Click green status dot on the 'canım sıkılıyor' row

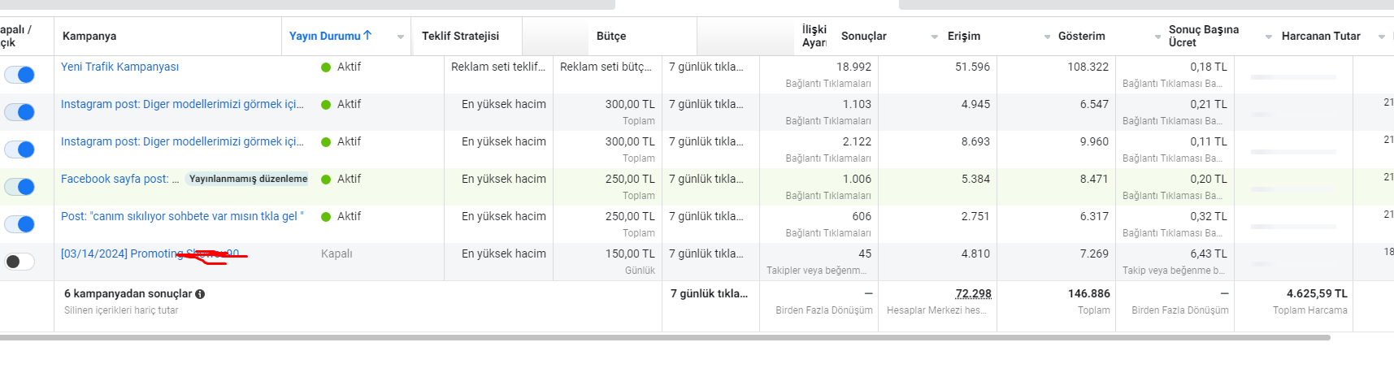tap(326, 217)
